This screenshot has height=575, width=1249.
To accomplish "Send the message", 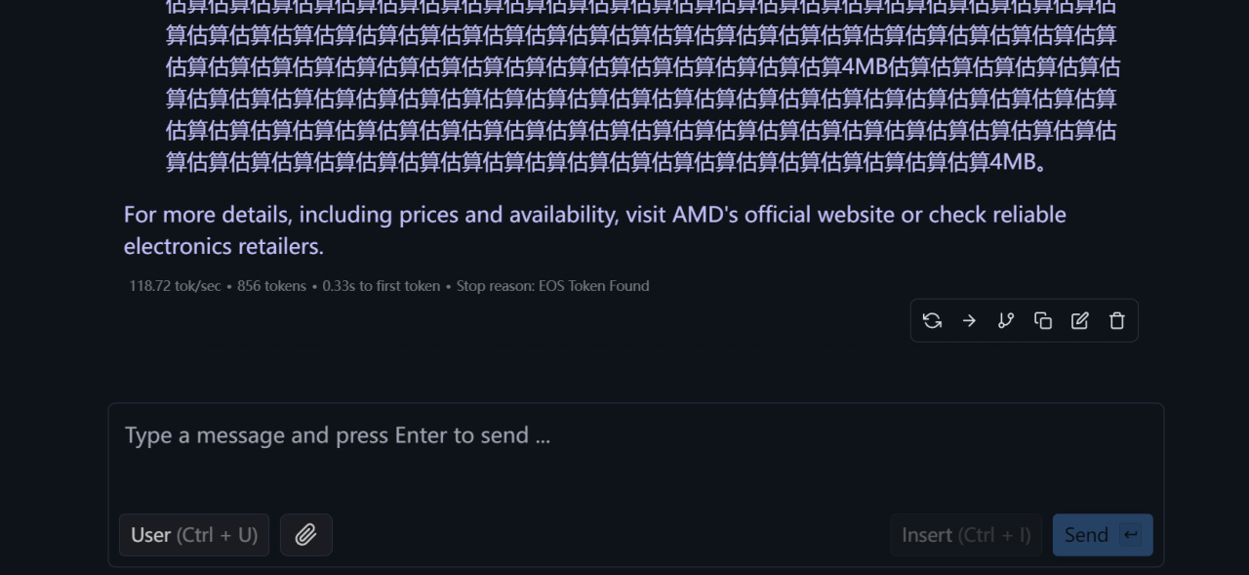I will pos(1087,535).
